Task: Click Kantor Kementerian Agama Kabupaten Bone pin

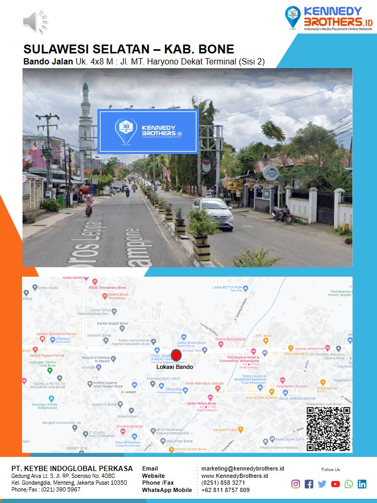Action: point(153,342)
